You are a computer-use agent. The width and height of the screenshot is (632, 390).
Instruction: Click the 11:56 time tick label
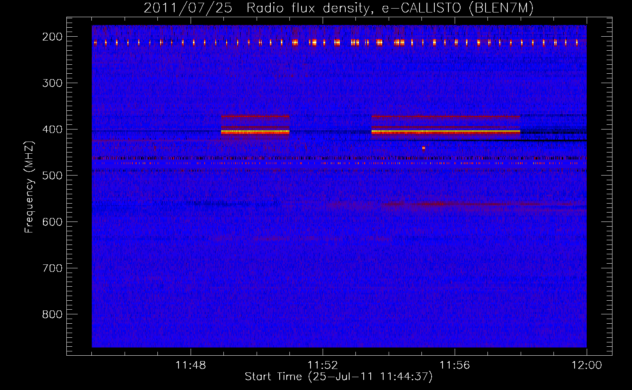(x=455, y=365)
